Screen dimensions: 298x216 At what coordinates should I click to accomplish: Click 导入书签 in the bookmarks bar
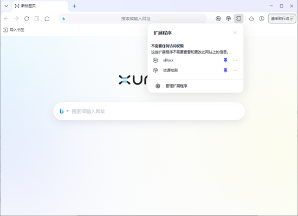coord(14,30)
